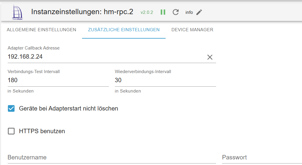This screenshot has width=302, height=165.
Task: Enable the HTTPS benutzen checkbox
Action: (11, 131)
